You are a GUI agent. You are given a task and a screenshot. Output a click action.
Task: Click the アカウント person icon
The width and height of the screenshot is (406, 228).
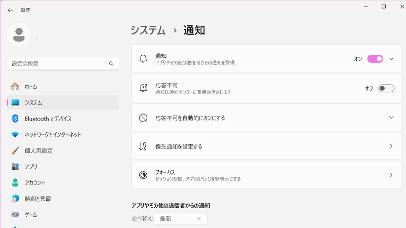(x=15, y=182)
